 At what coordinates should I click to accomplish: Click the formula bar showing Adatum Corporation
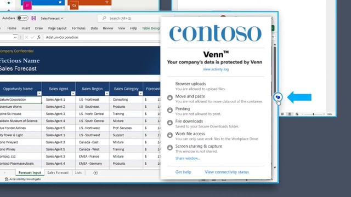102,37
